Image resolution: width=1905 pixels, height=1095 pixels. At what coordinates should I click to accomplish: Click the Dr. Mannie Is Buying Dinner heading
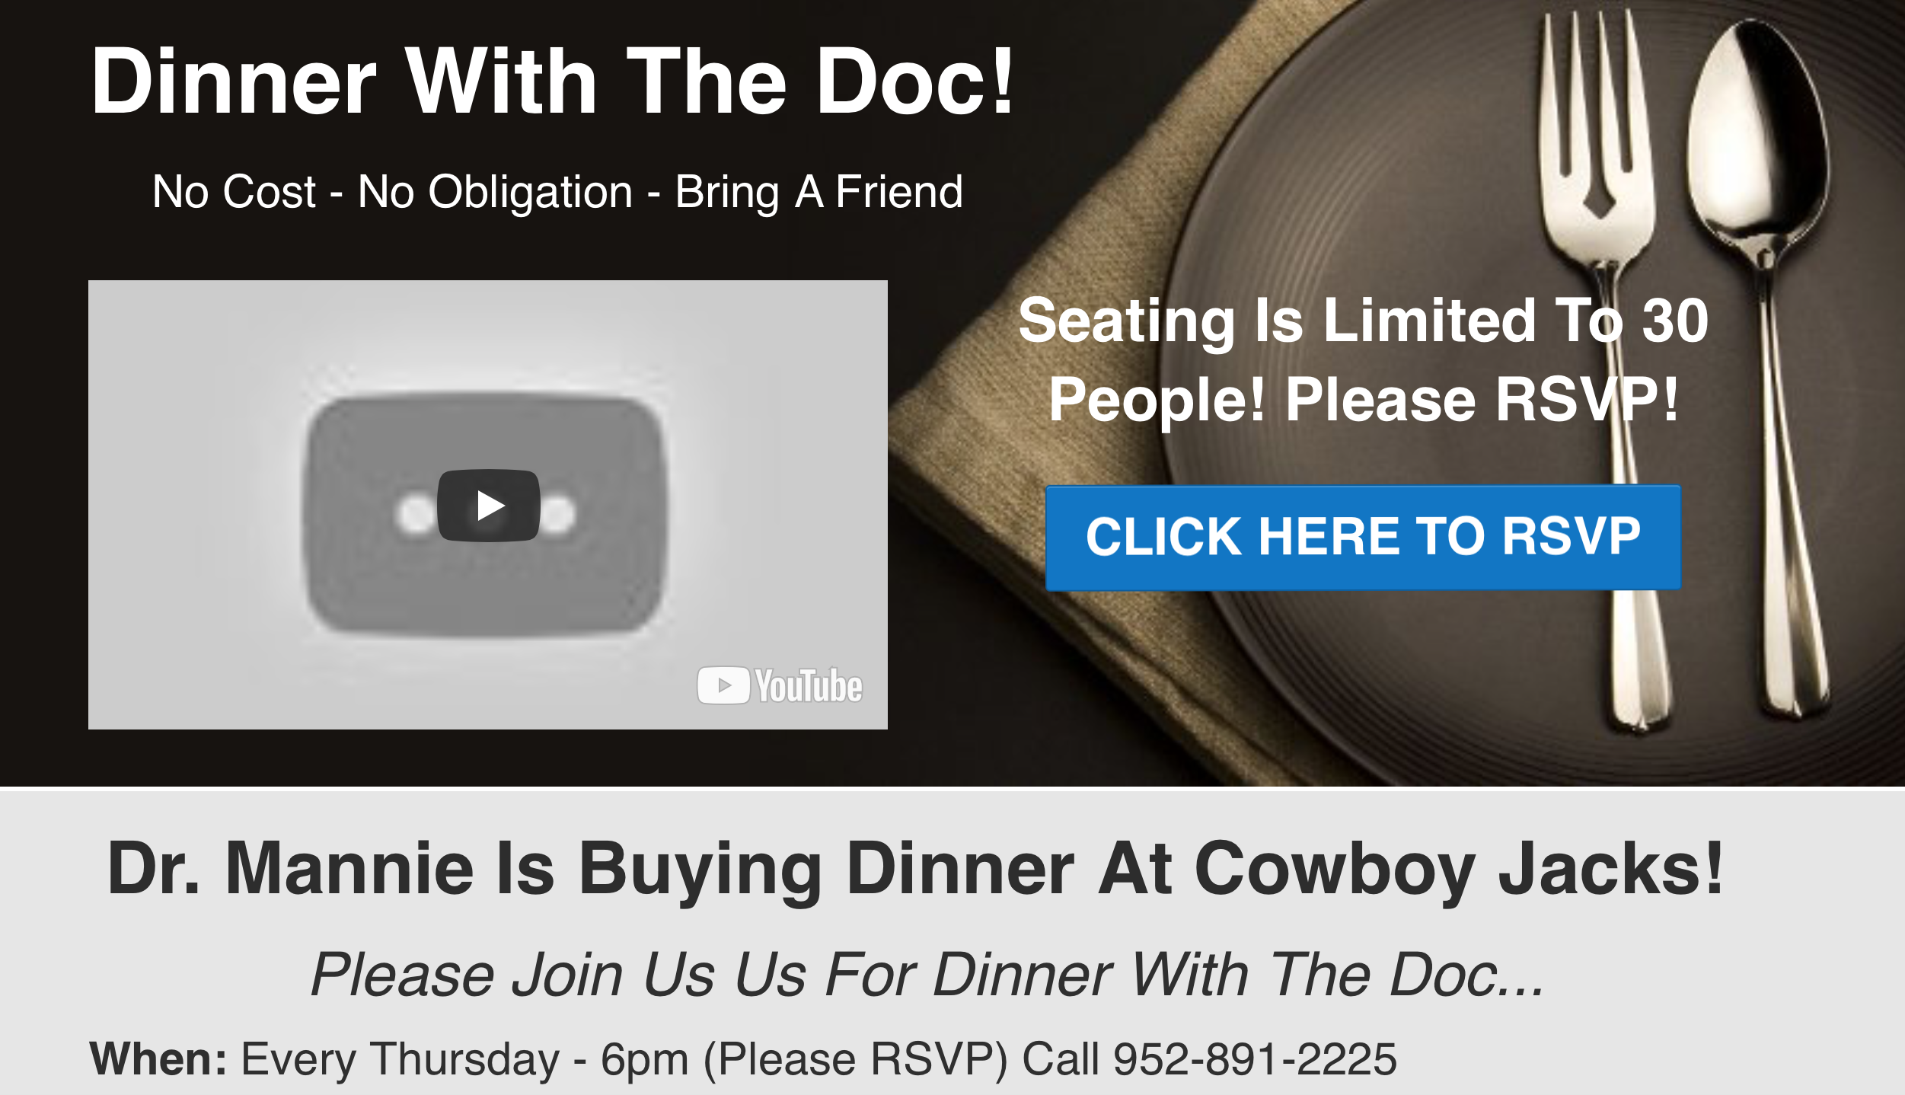coord(915,869)
